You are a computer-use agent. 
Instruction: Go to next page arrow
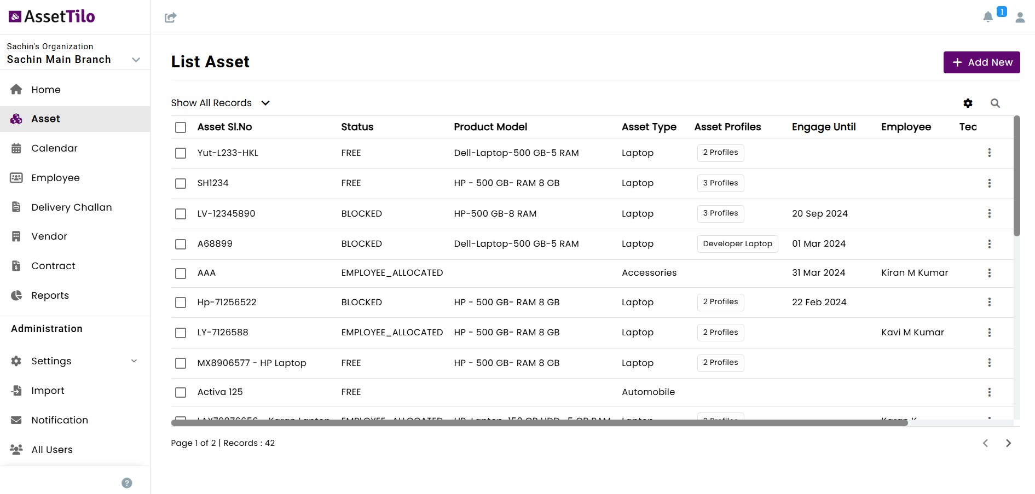(1008, 443)
